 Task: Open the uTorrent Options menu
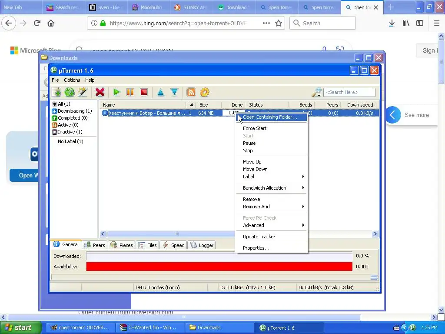72,80
